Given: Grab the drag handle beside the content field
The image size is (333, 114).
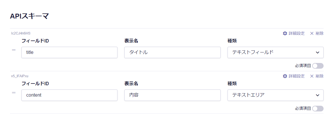Looking at the screenshot, I should (13, 93).
